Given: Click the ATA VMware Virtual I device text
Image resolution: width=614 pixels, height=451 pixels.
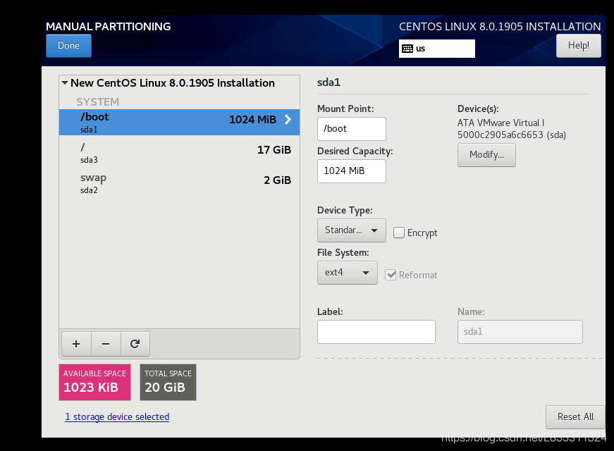Looking at the screenshot, I should [501, 123].
